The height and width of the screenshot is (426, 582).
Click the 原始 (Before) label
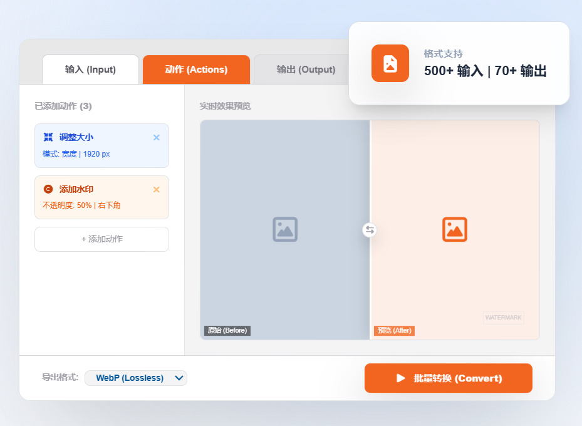[227, 330]
